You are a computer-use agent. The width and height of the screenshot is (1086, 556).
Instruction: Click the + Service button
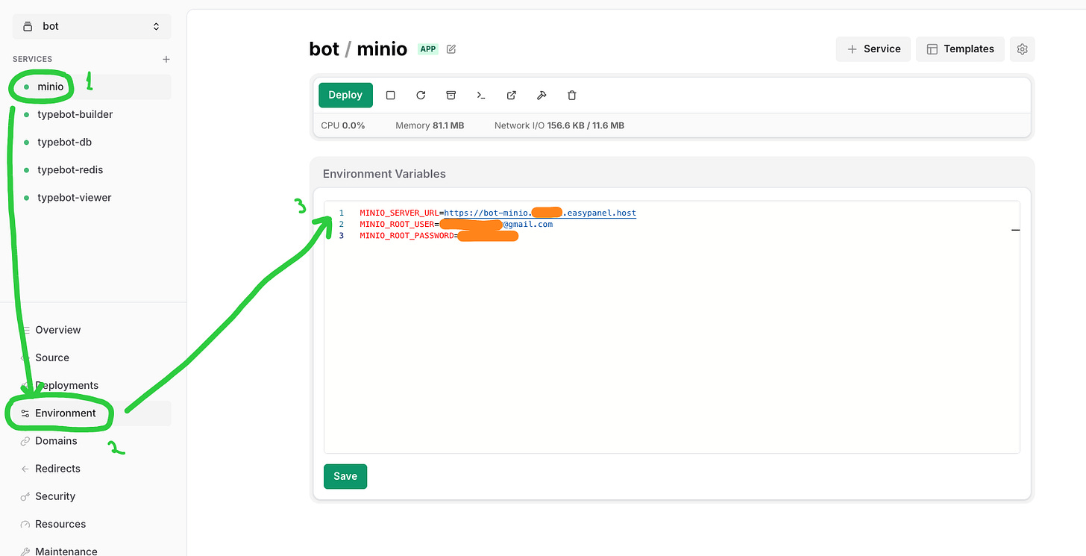[873, 49]
